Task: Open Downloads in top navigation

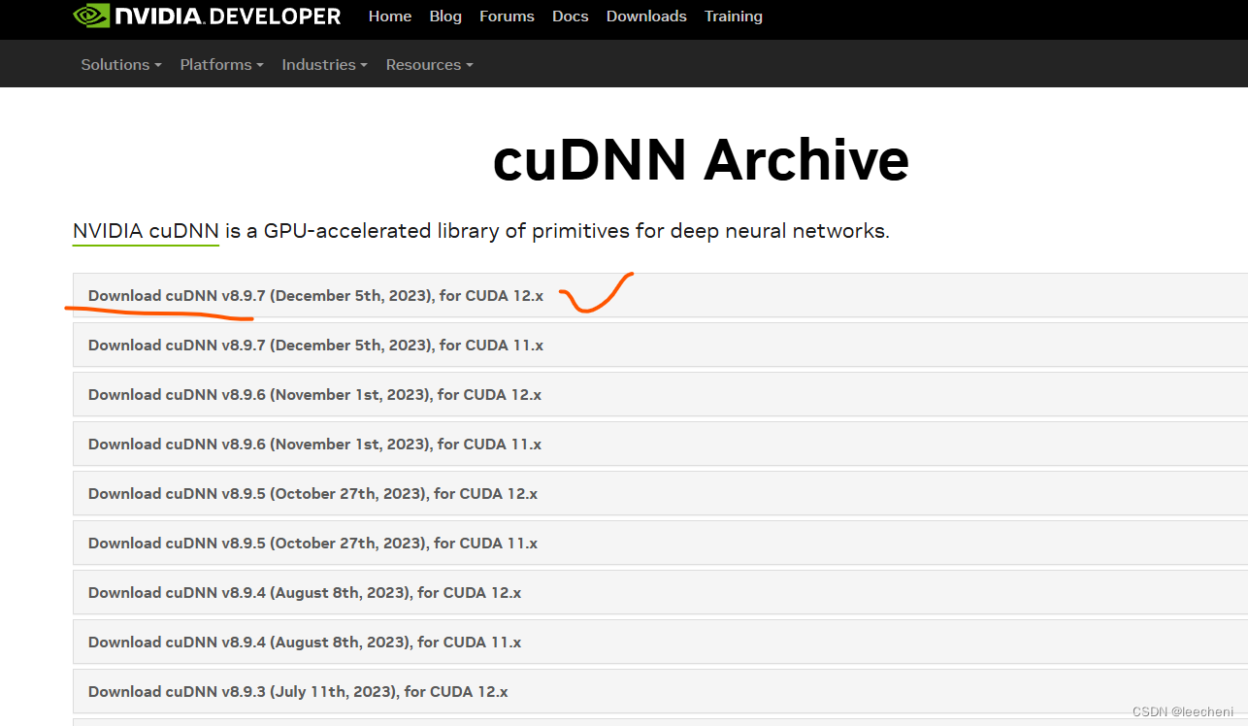Action: click(646, 16)
